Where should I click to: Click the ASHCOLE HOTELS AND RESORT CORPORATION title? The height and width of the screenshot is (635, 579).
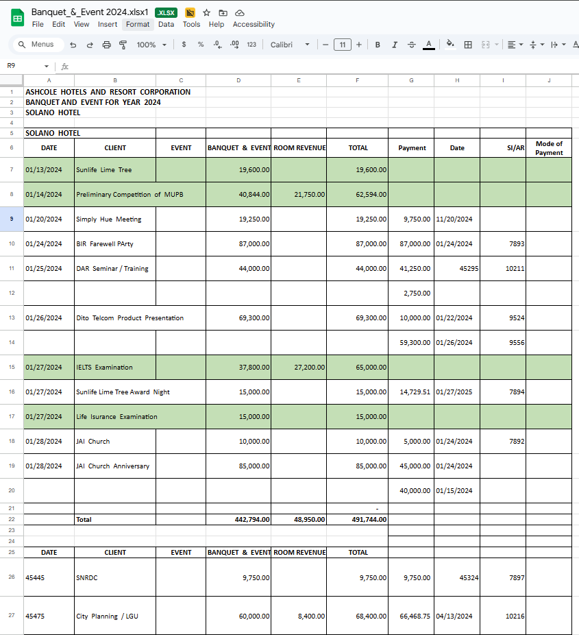[108, 92]
